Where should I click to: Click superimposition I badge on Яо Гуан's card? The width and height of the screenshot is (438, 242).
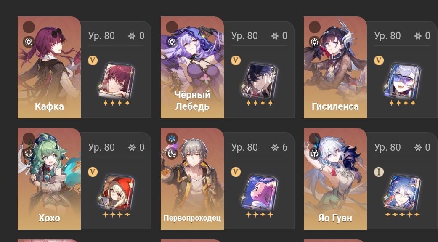379,172
